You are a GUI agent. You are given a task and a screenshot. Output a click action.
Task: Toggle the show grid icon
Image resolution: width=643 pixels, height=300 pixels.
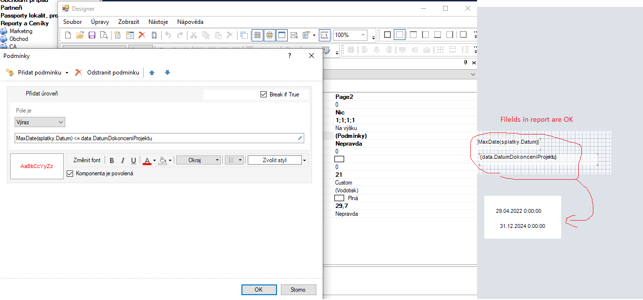click(x=257, y=35)
